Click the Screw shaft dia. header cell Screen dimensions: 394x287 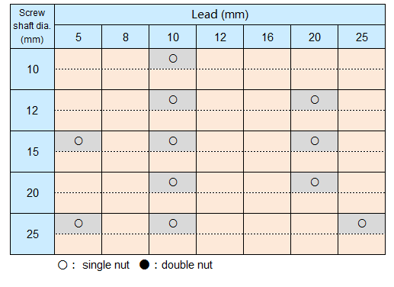pyautogui.click(x=32, y=26)
